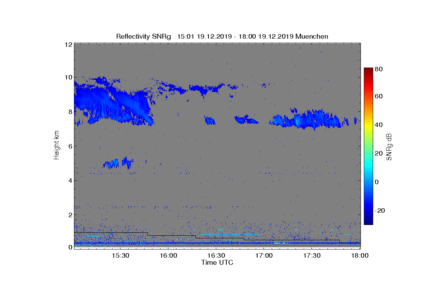Click the 16:30 time tick label
Screen dimensions: 446x297
pos(216,256)
